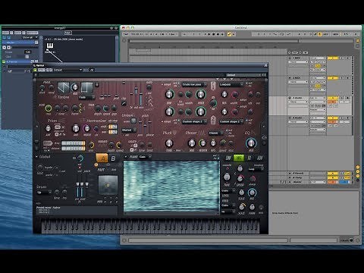Toggle the 3 Audio track activator button
This screenshot has height=273, width=364.
tap(333, 98)
